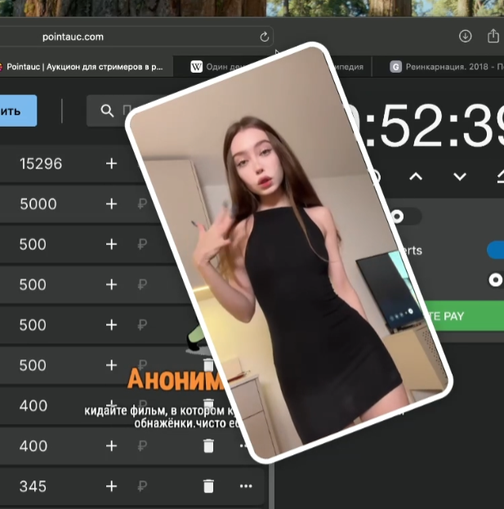This screenshot has height=509, width=504.
Task: Click the ruble sign in 345 row
Action: pos(142,486)
